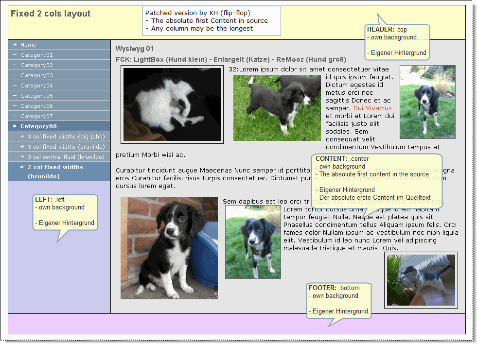The width and height of the screenshot is (477, 344).
Task: Select Category01 in the sidebar
Action: tap(59, 55)
